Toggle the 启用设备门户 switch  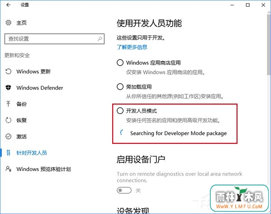[x=124, y=190]
